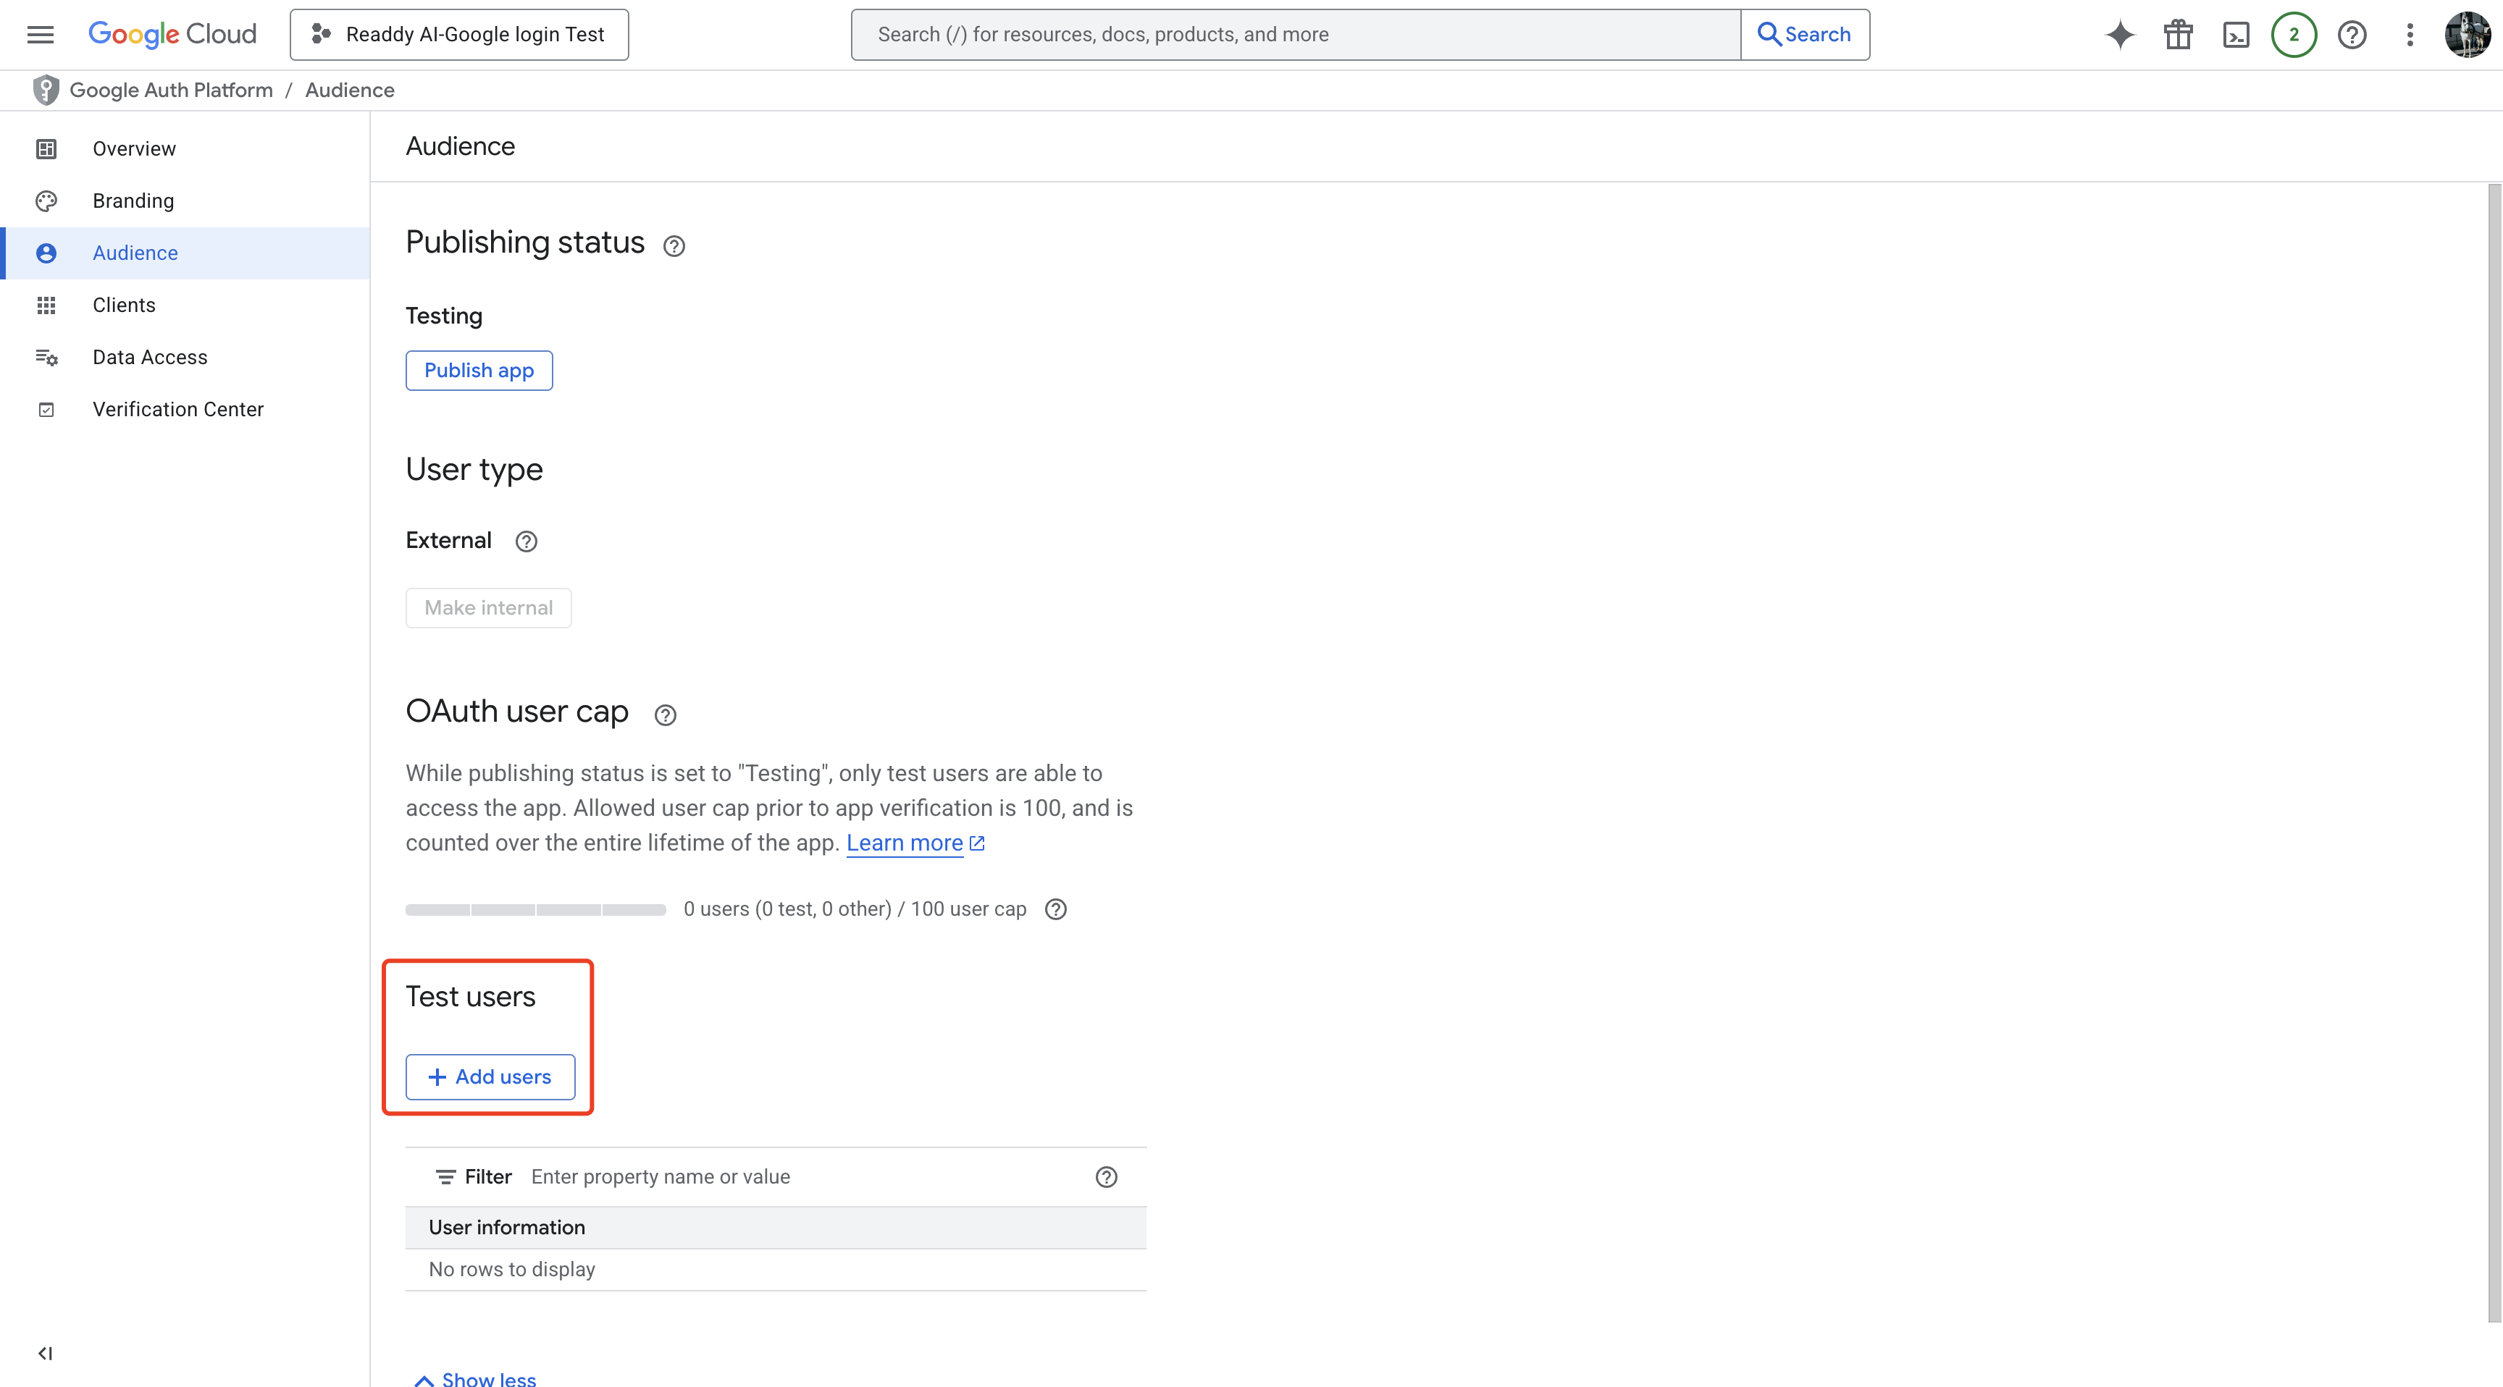This screenshot has height=1387, width=2503.
Task: Open the Learn more link
Action: 905,843
